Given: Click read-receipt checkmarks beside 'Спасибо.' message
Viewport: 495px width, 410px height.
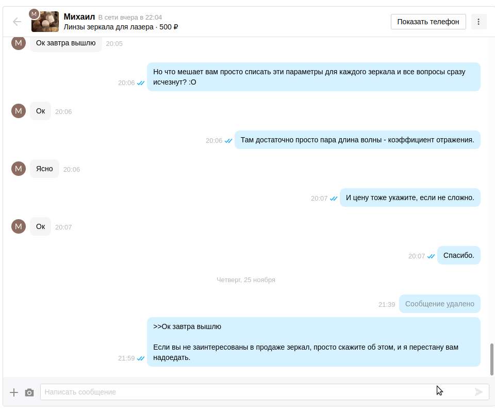Looking at the screenshot, I should point(431,256).
